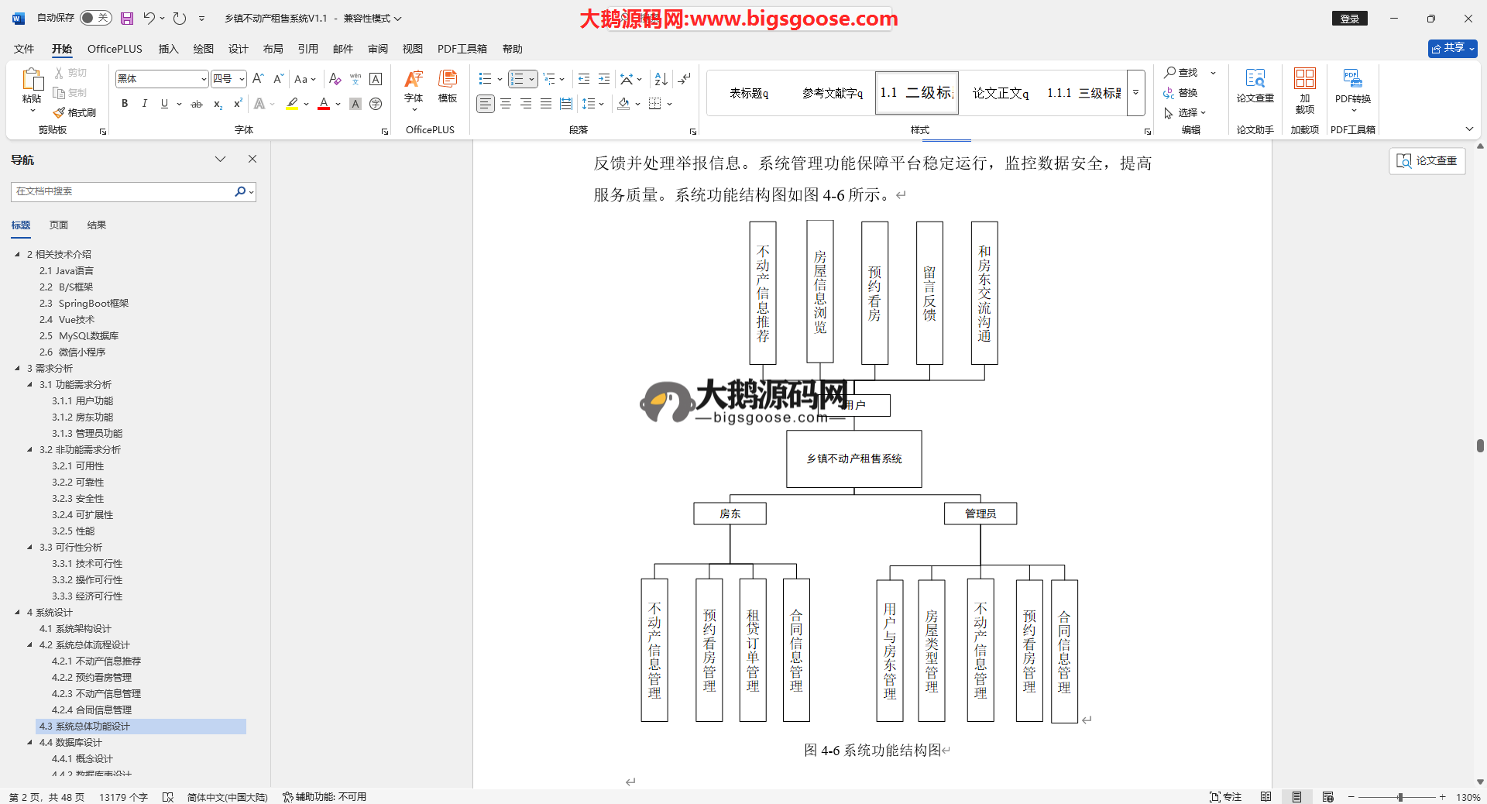
Task: Click the save icon in title bar
Action: 127,18
